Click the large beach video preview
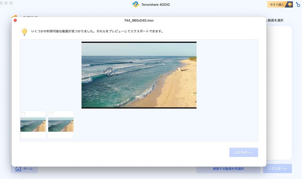This screenshot has width=302, height=179. click(x=139, y=75)
